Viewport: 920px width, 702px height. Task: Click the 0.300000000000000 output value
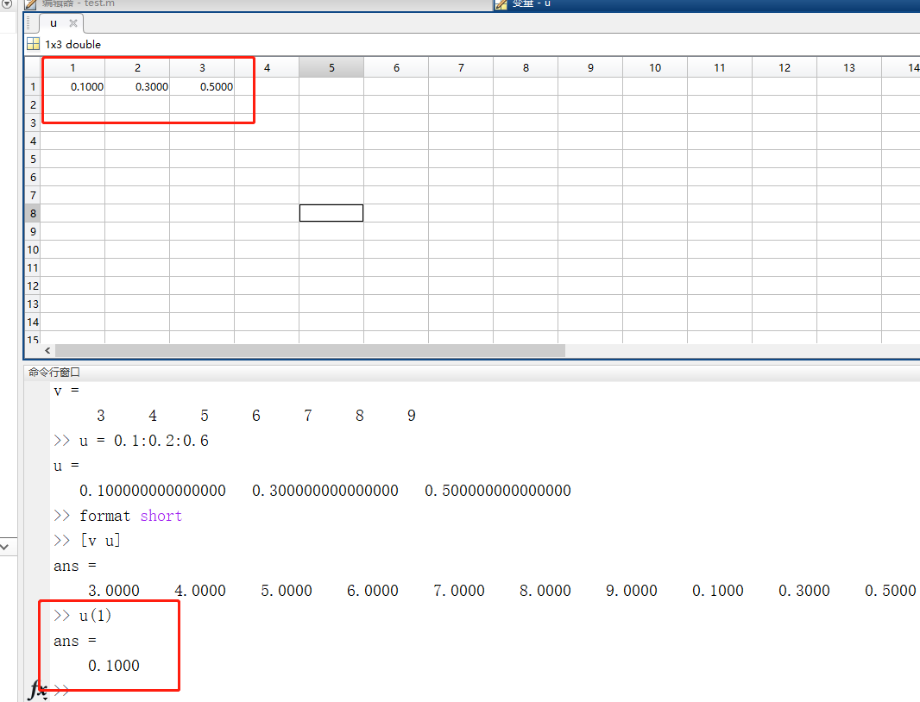pos(325,491)
